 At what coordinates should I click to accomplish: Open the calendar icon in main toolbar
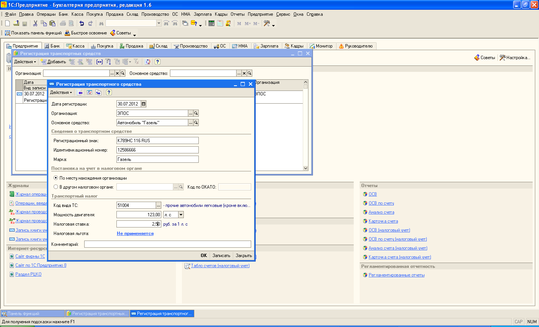(220, 23)
